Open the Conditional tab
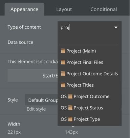130x138 pixels. click(104, 9)
